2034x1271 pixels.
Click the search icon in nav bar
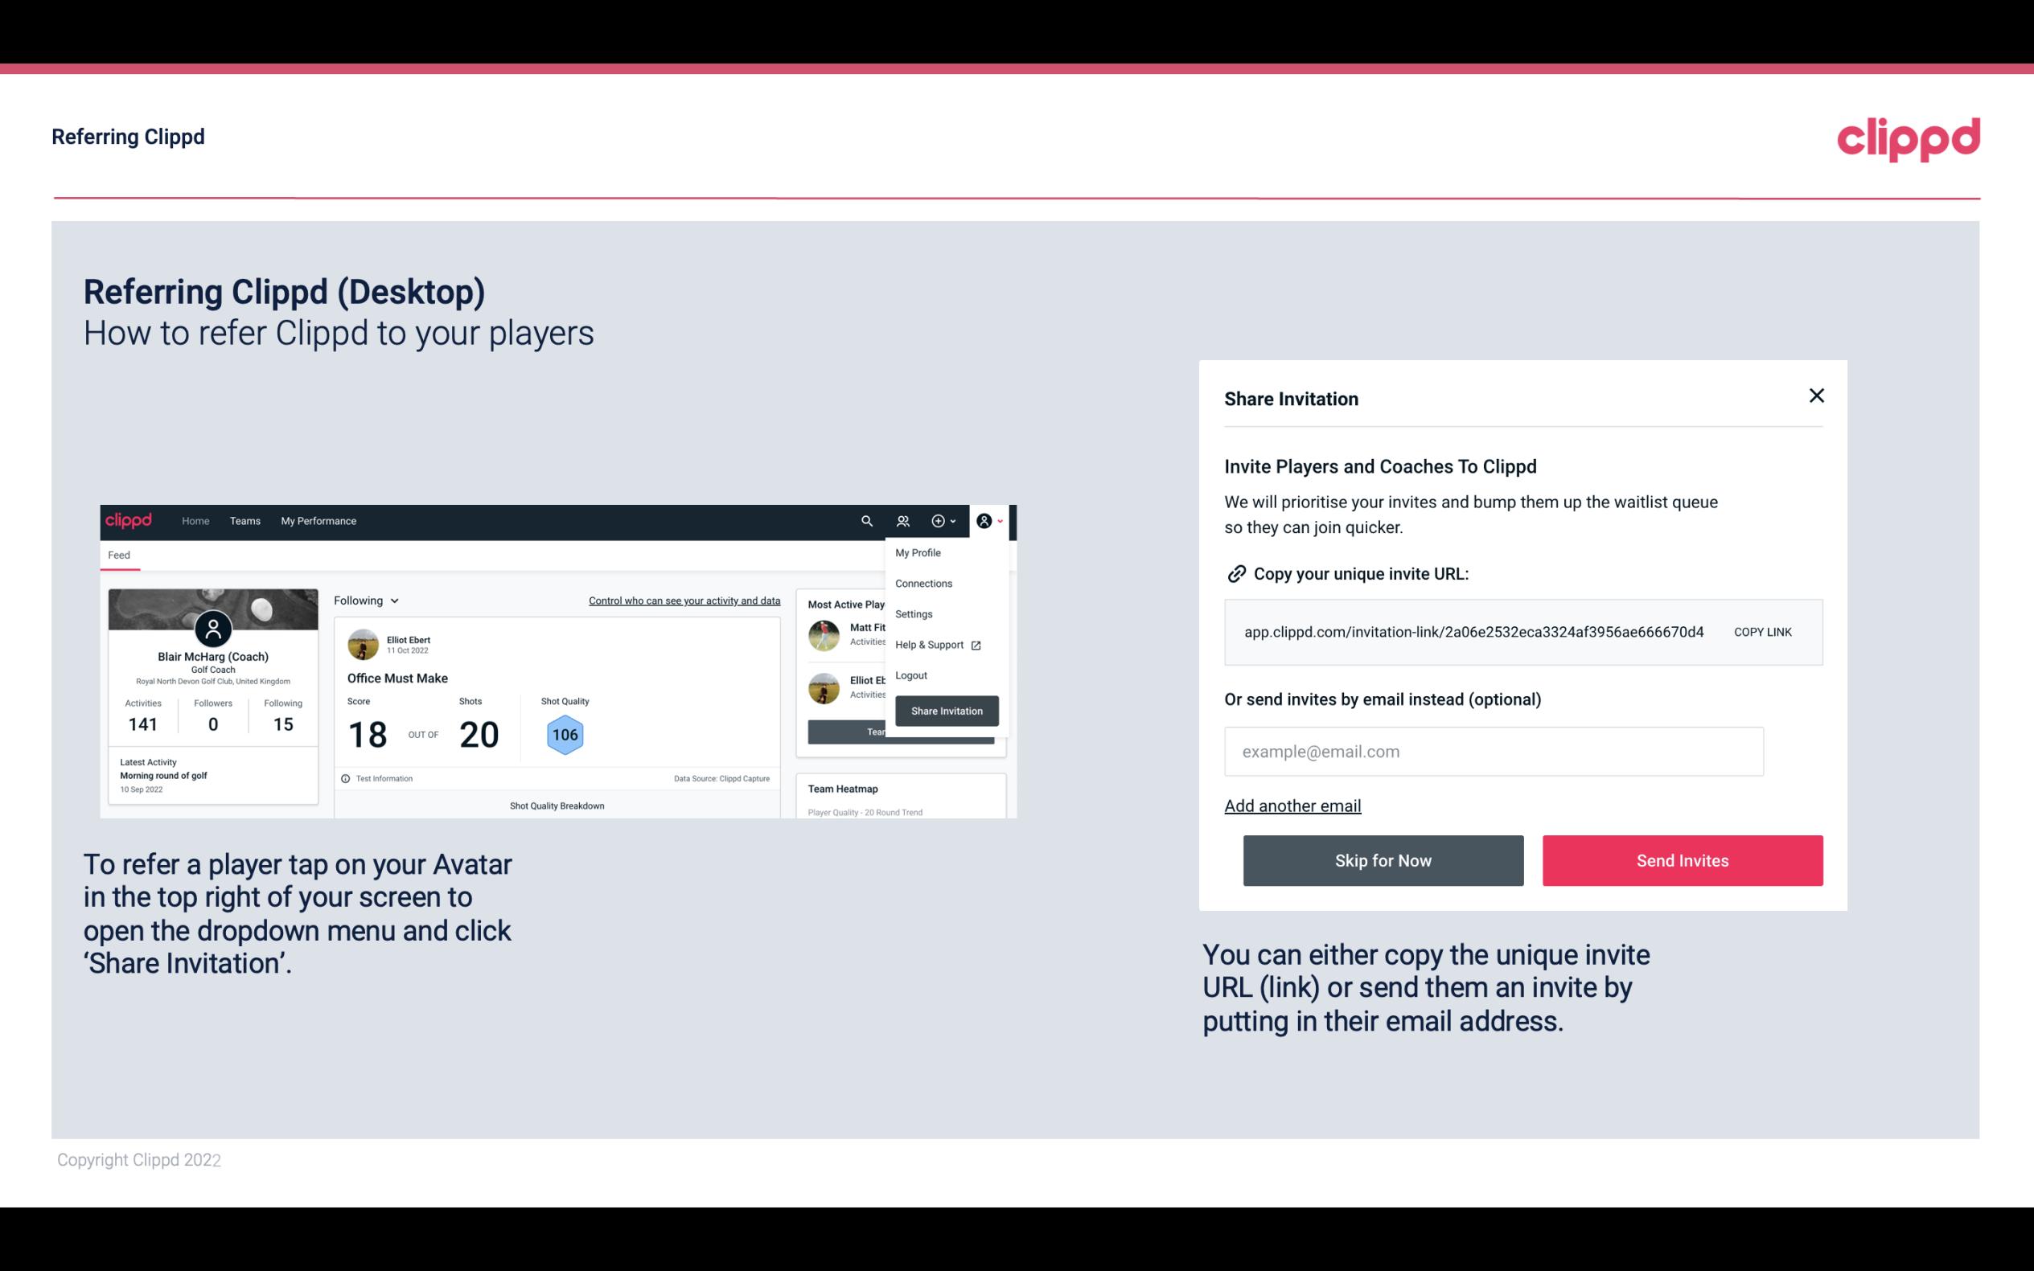coord(864,521)
